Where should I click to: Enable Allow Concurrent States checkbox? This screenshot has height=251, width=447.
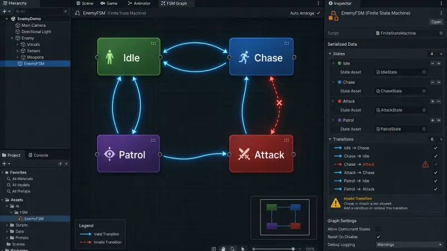[378, 229]
